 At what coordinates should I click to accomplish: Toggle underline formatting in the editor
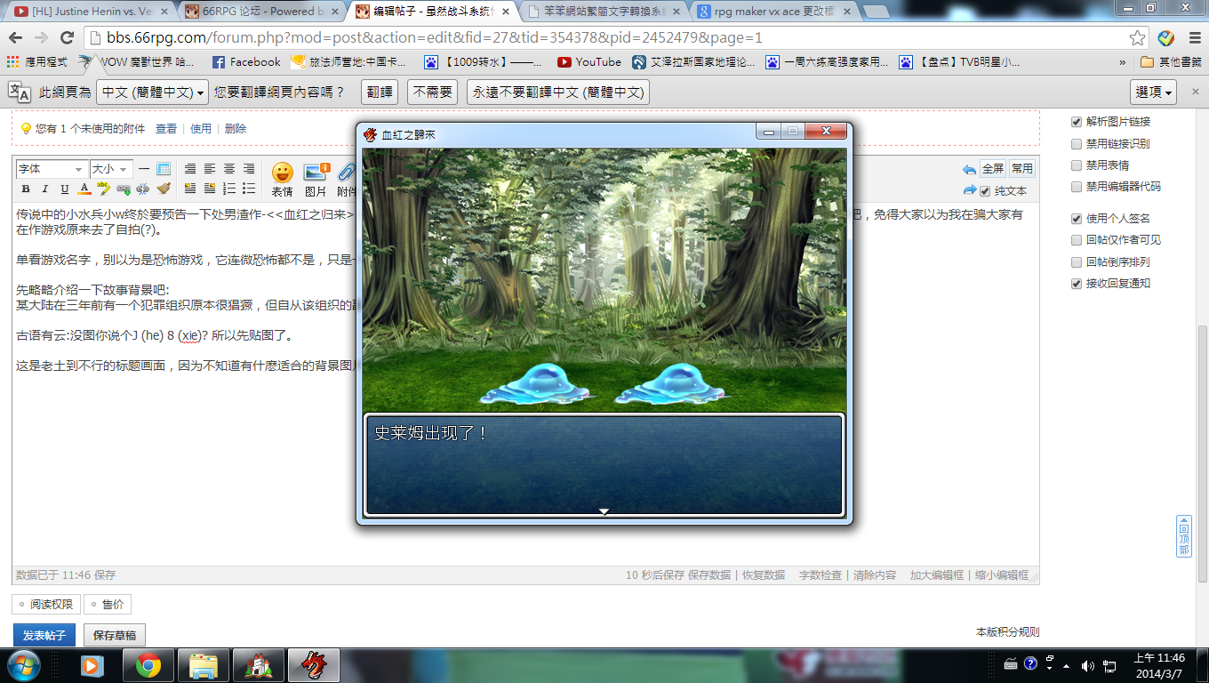(65, 189)
